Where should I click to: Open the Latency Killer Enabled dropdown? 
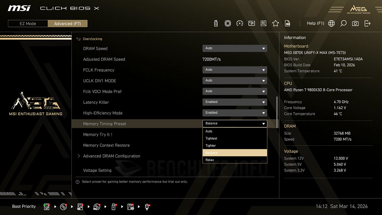235,102
